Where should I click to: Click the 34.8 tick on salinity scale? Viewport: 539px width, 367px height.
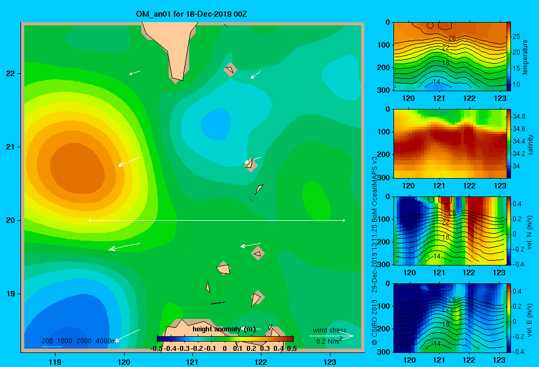(519, 117)
